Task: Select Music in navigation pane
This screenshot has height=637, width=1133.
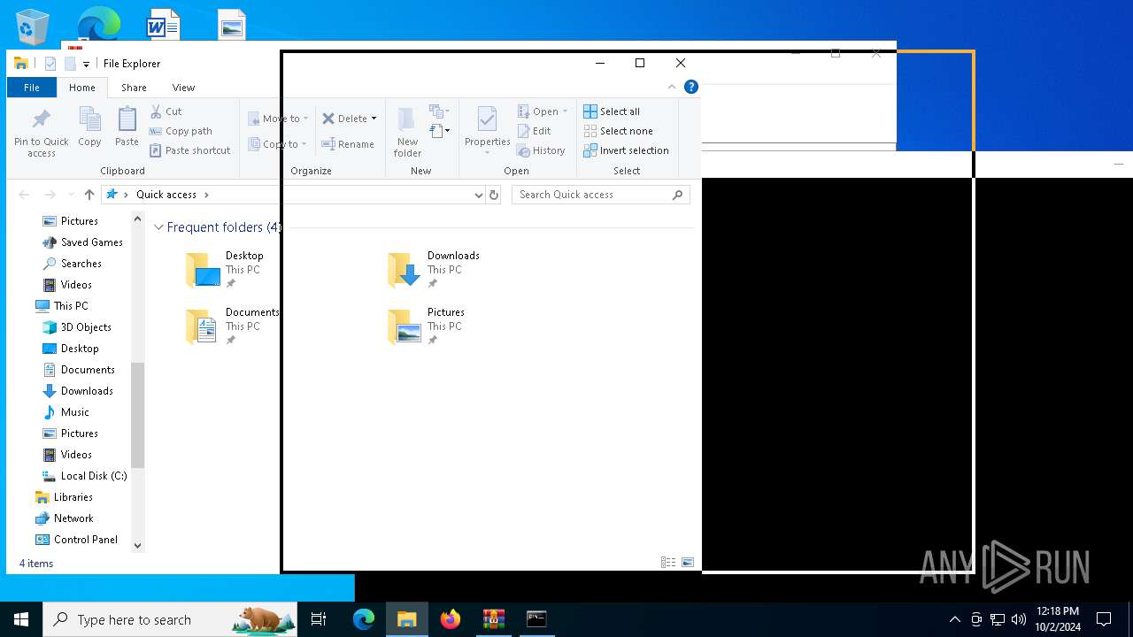Action: (x=74, y=412)
